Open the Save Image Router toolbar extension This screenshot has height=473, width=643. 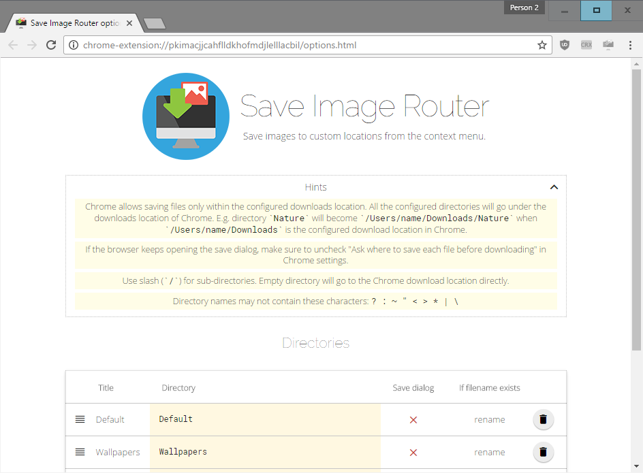(x=608, y=45)
